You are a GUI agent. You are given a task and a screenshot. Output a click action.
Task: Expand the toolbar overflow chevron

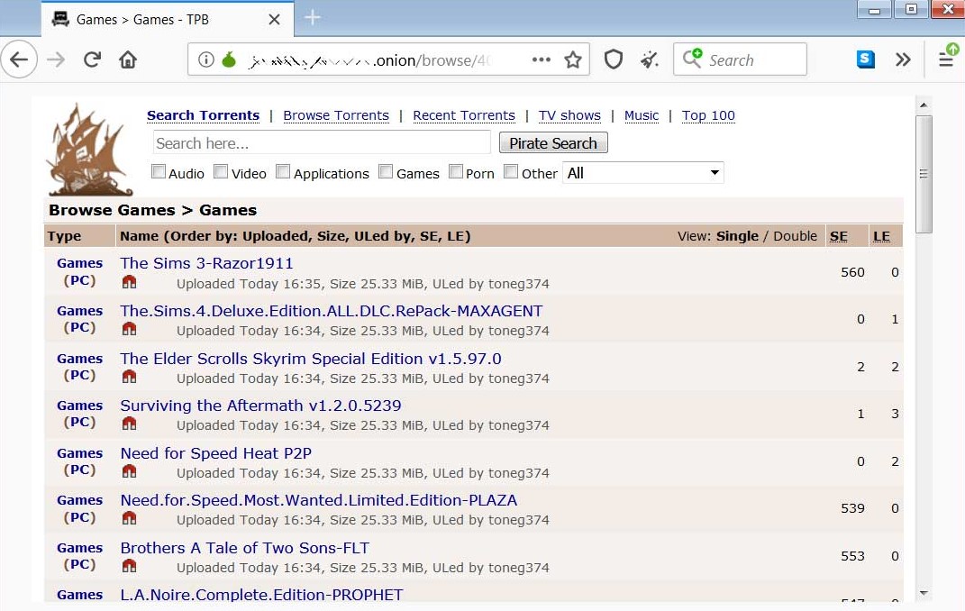903,60
